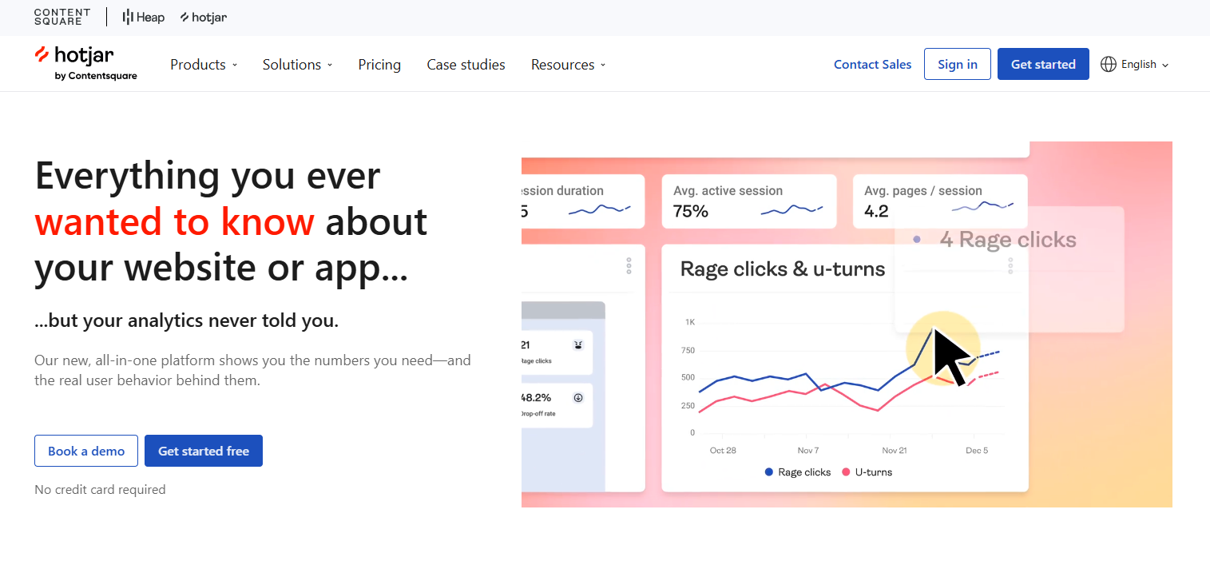The width and height of the screenshot is (1210, 581).
Task: Select Pricing in the navigation
Action: 379,65
